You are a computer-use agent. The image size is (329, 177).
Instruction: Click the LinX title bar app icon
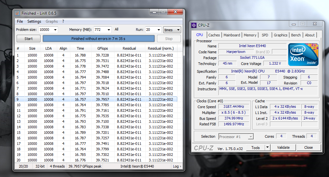tap(17, 13)
